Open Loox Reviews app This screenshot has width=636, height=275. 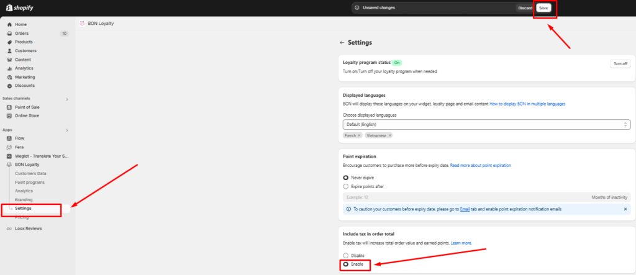(29, 229)
